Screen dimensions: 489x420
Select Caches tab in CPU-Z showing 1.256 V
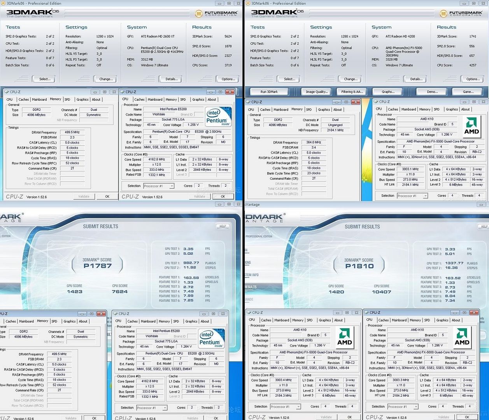139,100
